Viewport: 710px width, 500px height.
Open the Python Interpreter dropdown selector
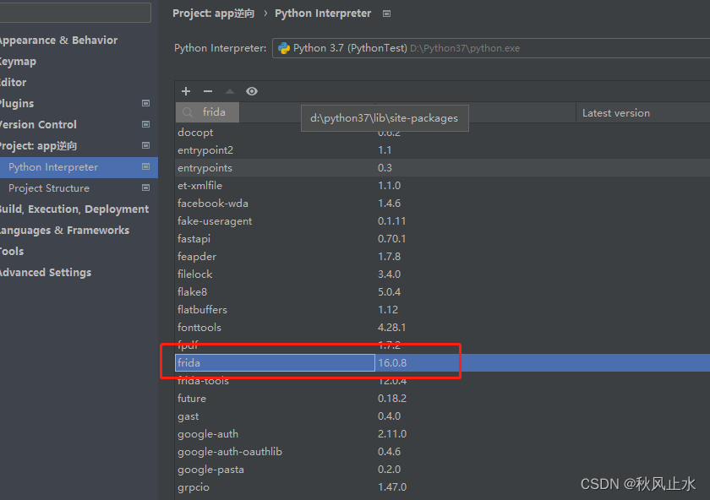point(491,48)
